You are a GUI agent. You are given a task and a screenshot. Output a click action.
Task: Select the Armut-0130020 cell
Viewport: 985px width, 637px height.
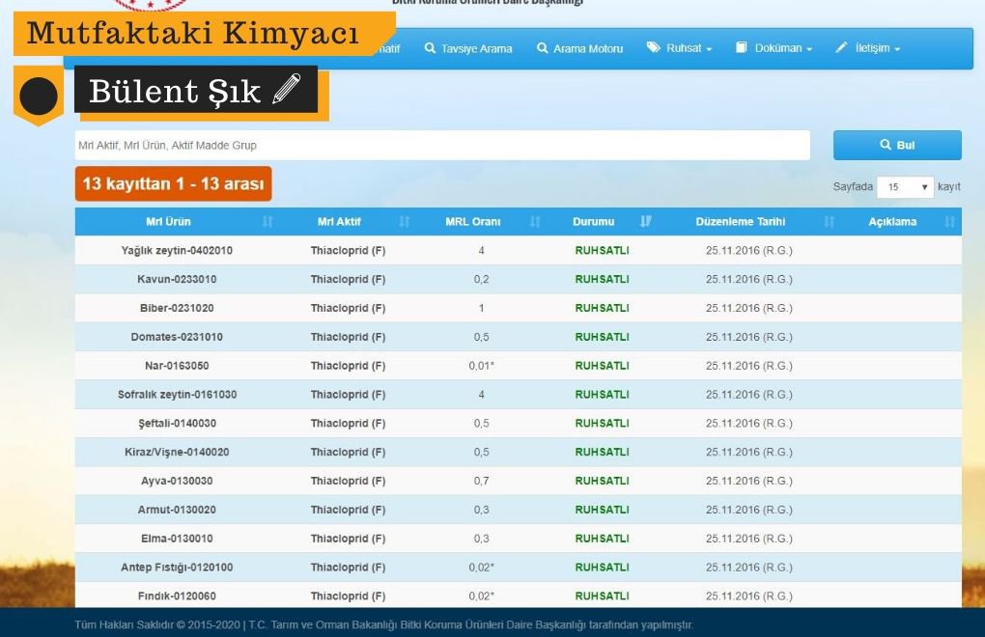(177, 510)
